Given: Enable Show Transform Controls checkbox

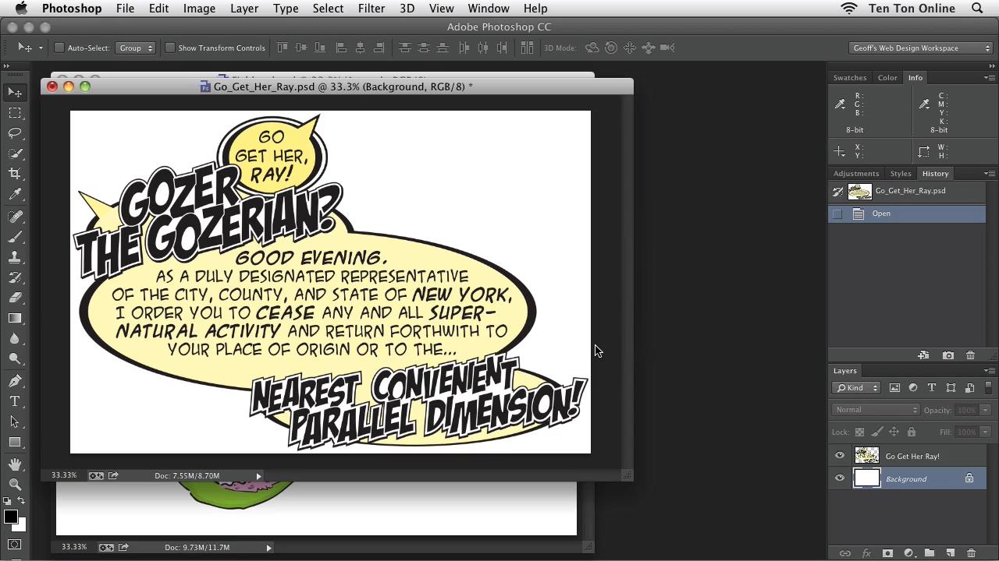Looking at the screenshot, I should coord(169,48).
